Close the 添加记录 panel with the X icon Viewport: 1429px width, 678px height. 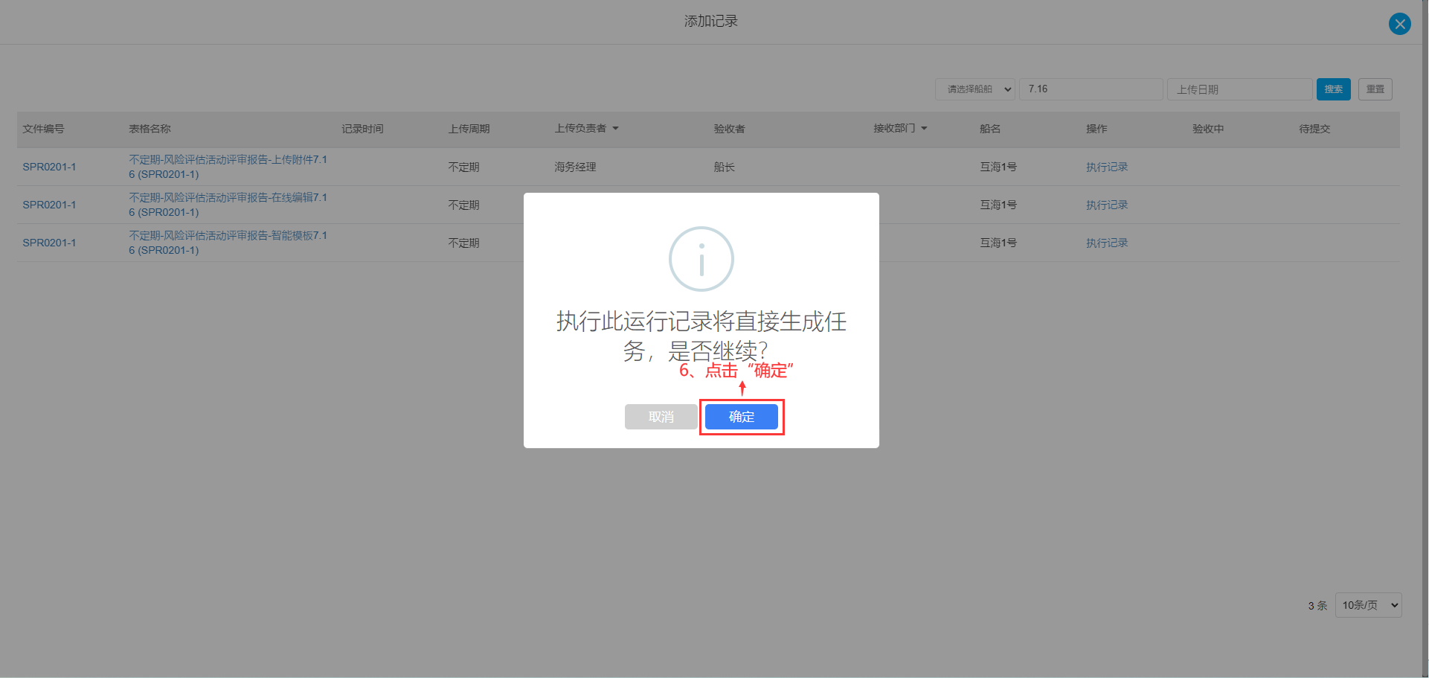(x=1399, y=24)
